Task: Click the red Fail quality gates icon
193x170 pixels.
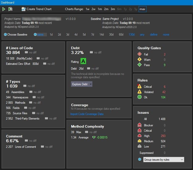Action: [140, 54]
